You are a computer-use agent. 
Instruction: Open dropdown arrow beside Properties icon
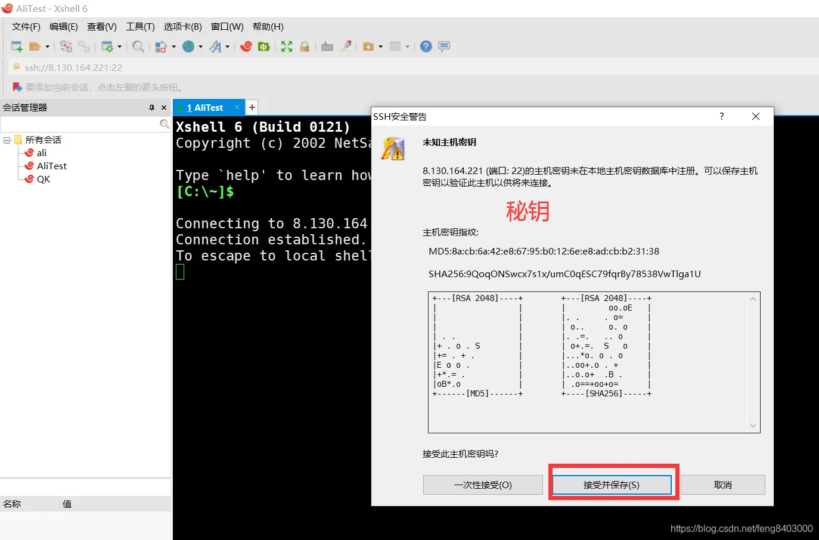point(119,46)
